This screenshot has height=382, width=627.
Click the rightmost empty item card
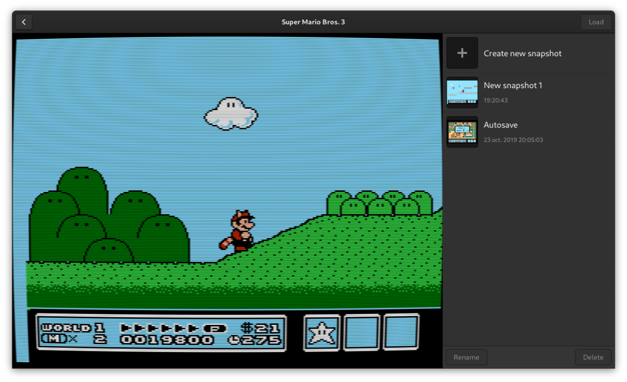coord(401,332)
